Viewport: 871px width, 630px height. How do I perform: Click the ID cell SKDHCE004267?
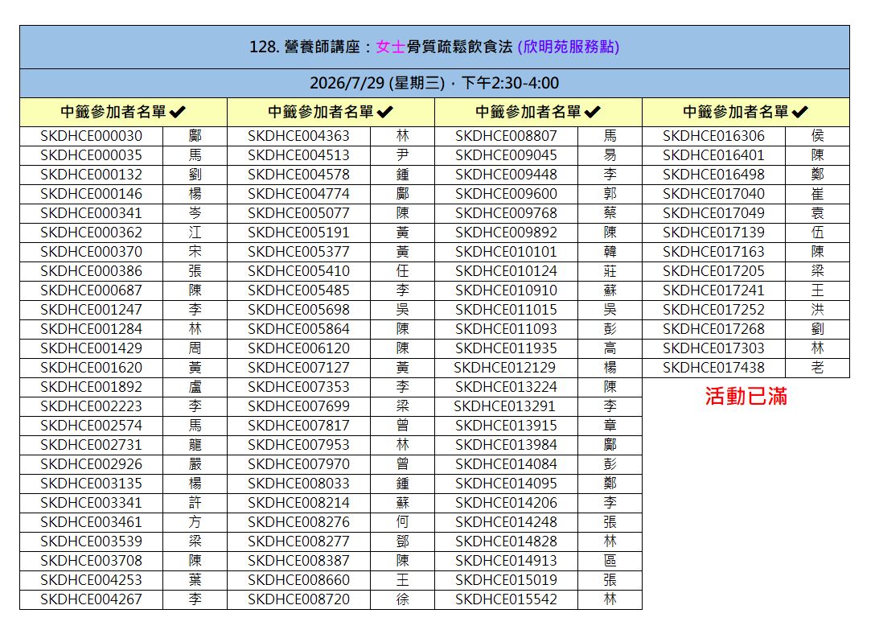91,599
